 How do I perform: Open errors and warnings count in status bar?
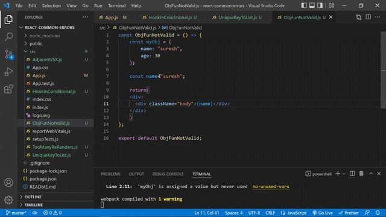tap(52, 213)
